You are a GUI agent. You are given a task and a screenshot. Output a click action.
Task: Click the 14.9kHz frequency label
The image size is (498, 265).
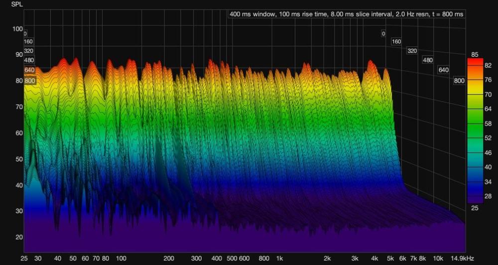[463, 259]
